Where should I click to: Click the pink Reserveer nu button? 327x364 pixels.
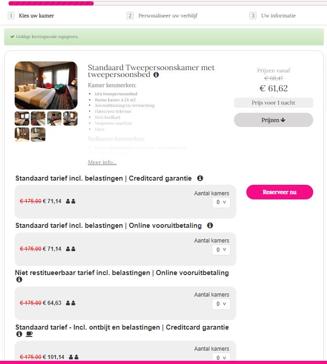click(280, 192)
